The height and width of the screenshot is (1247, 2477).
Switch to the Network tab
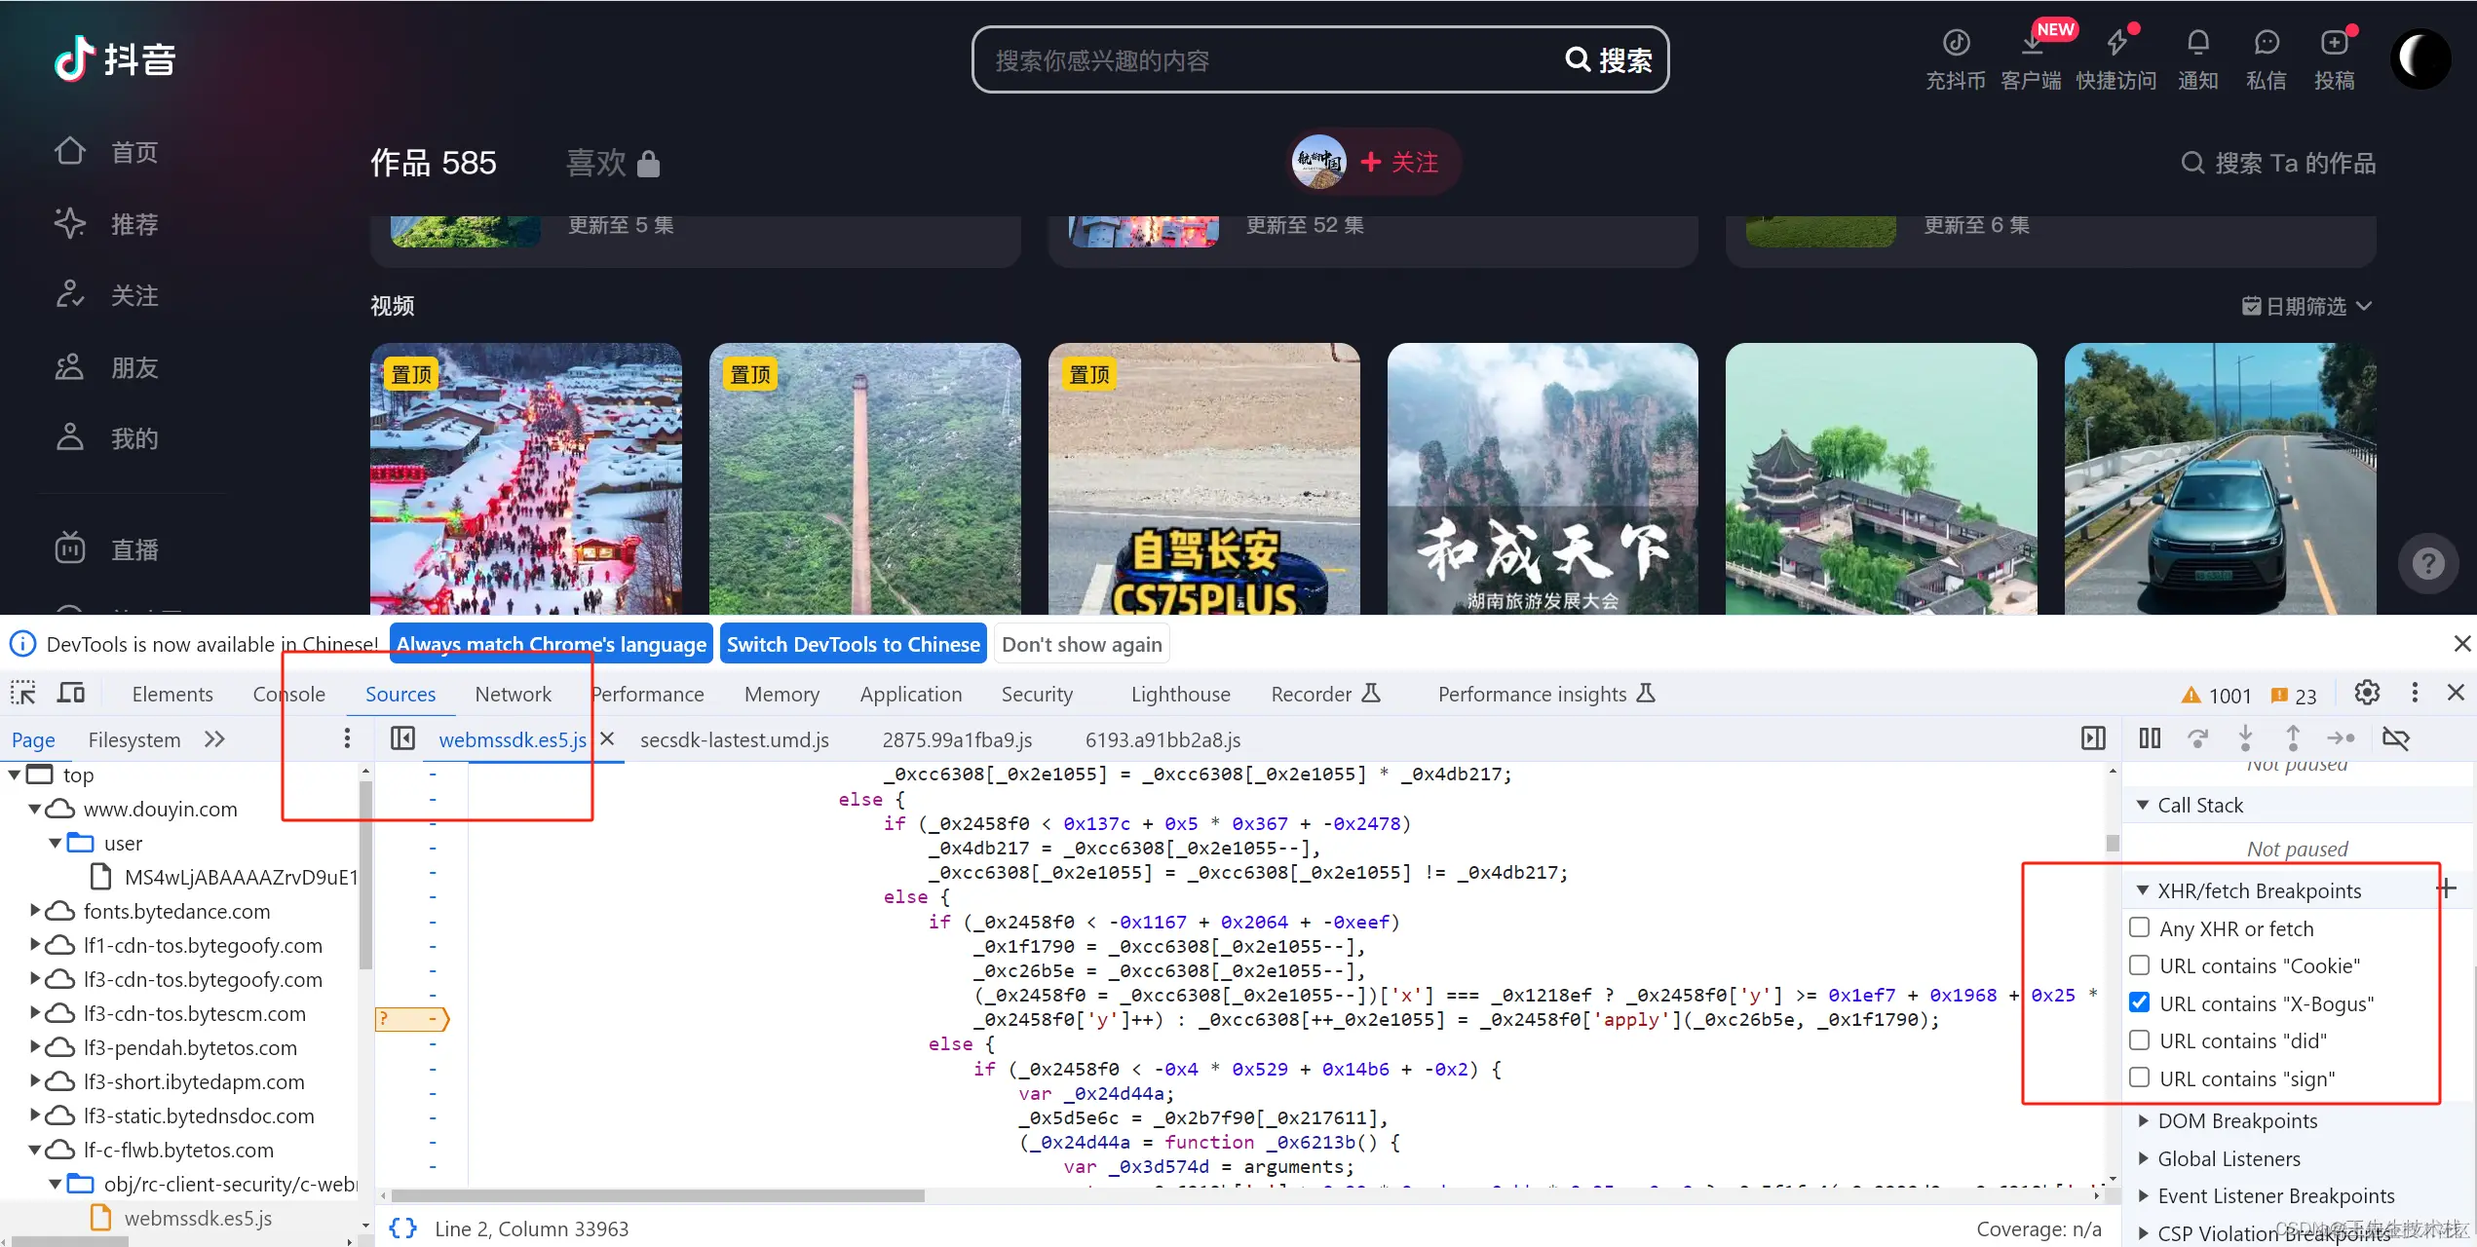tap(513, 694)
